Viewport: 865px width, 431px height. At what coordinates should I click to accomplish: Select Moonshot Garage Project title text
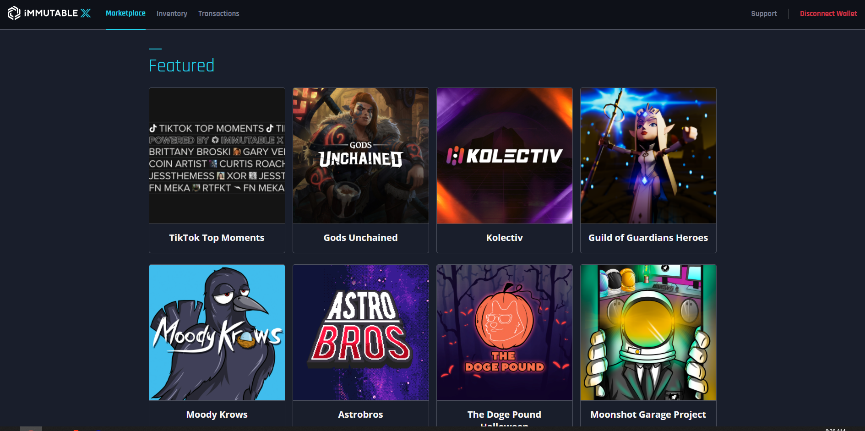pyautogui.click(x=648, y=415)
